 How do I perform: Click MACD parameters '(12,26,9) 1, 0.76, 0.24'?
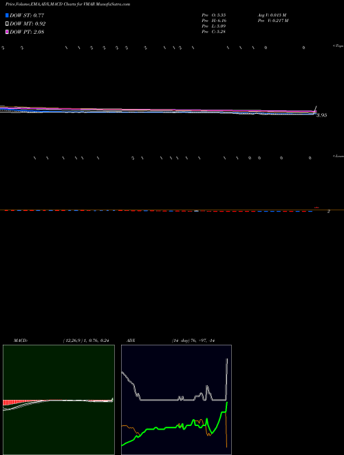pyautogui.click(x=86, y=341)
